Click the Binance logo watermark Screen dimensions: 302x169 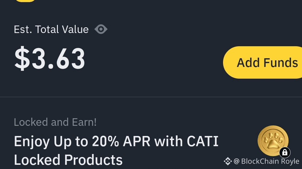click(x=228, y=161)
